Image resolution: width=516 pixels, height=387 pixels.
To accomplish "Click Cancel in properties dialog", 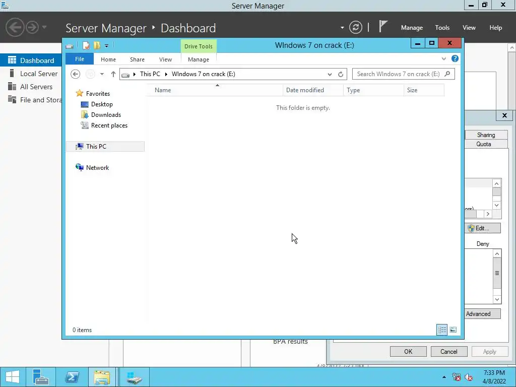I will [449, 351].
